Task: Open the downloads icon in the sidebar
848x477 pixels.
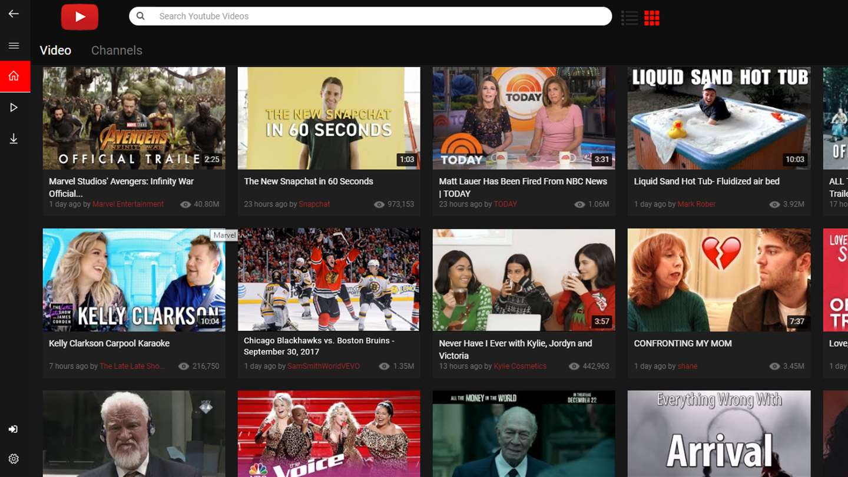Action: 14,138
